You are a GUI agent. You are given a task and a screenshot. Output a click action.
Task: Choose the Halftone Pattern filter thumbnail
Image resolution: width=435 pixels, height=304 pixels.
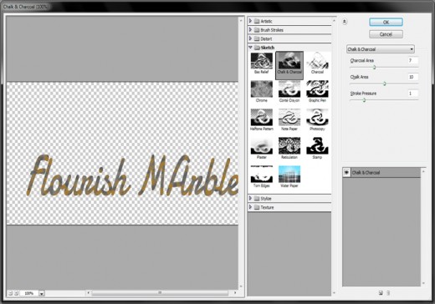pyautogui.click(x=261, y=118)
